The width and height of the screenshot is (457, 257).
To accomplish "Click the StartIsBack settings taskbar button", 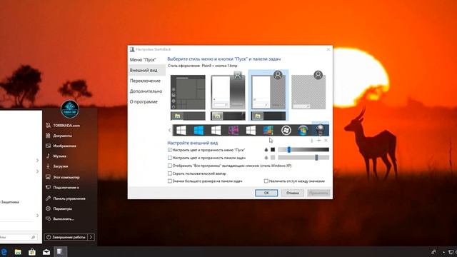I will pos(60,252).
